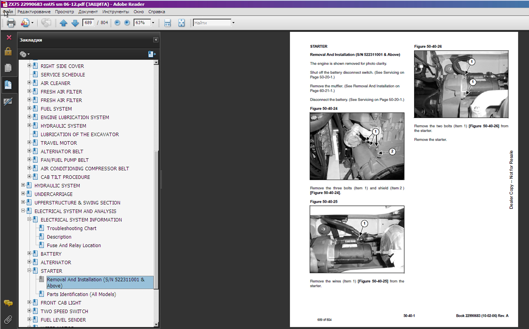Open the zoom percentage dropdown
This screenshot has height=329, width=529.
(153, 23)
